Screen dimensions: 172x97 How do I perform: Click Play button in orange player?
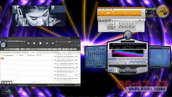102,20
